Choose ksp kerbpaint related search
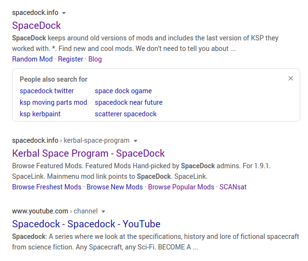 coord(40,114)
